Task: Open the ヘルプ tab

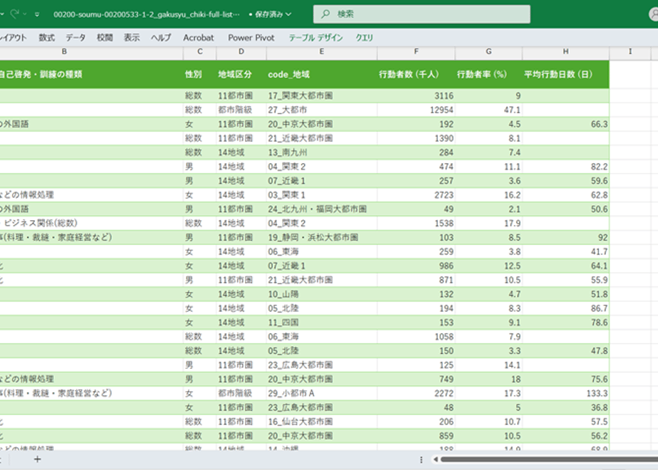Action: point(161,38)
